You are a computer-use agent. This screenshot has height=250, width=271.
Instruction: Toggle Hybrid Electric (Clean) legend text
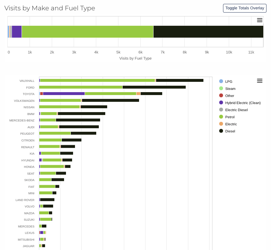pos(243,103)
